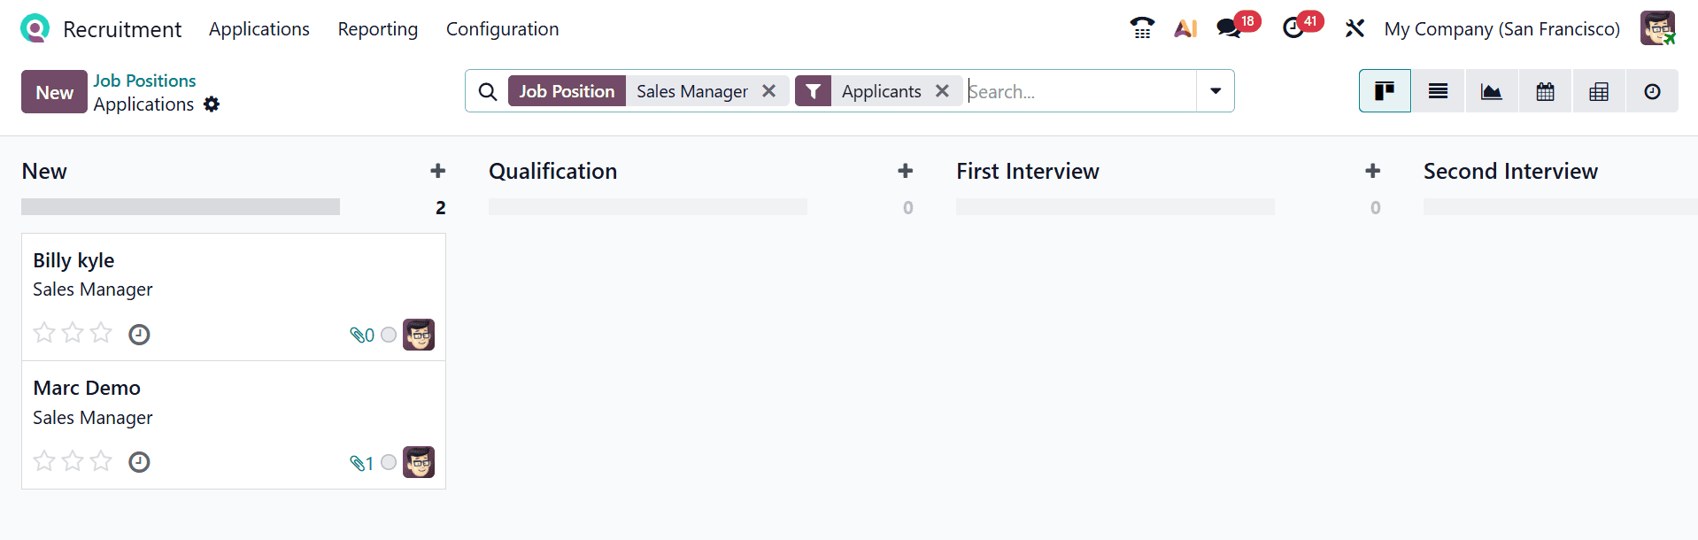Open attachments on Marc Demo card

[x=362, y=463]
